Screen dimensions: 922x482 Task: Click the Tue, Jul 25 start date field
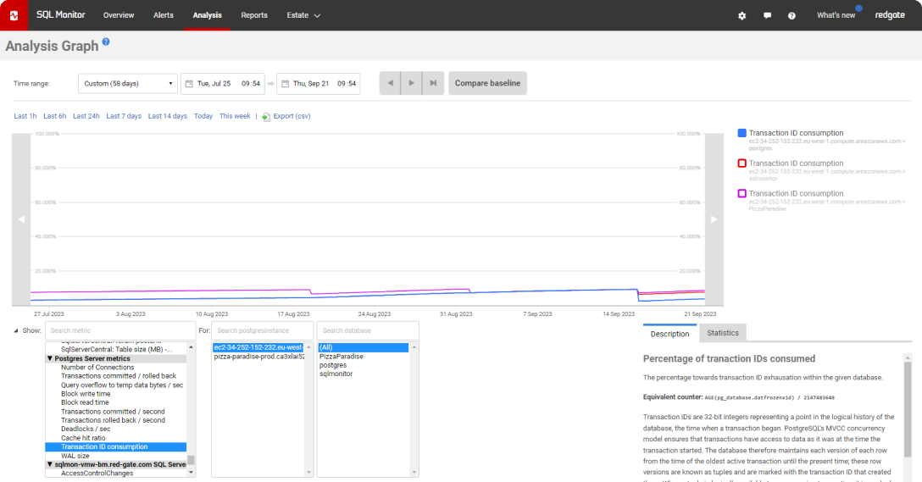223,84
